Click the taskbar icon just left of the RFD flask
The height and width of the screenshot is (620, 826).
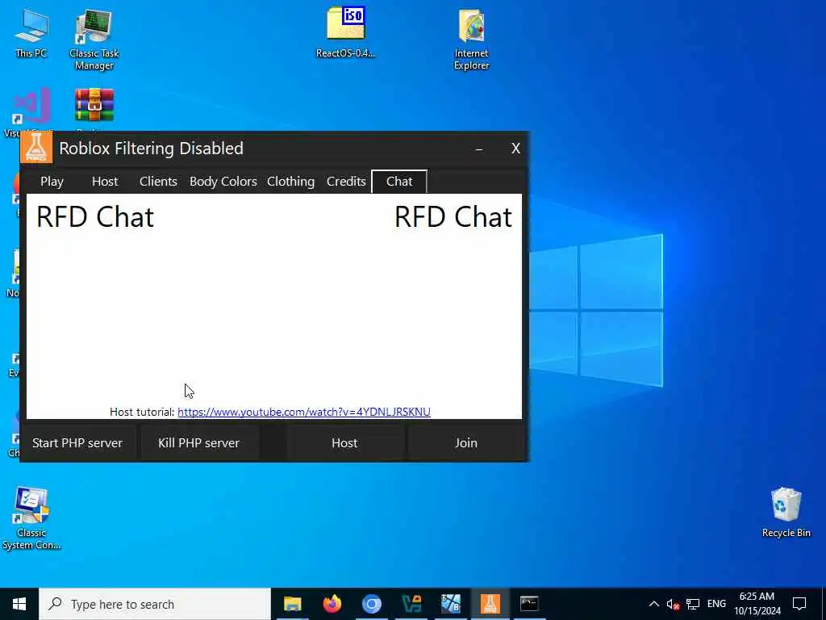[x=450, y=604]
